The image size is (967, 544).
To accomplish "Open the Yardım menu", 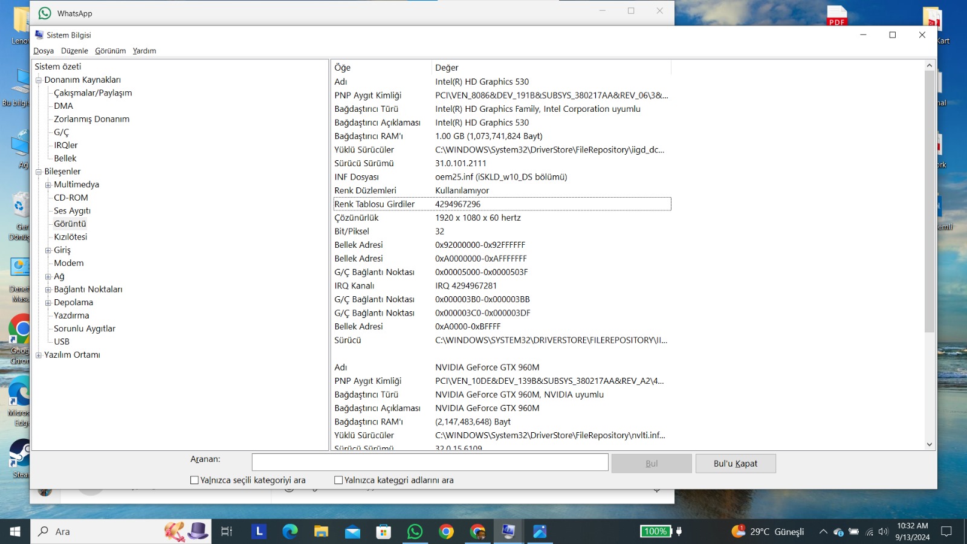I will point(144,51).
